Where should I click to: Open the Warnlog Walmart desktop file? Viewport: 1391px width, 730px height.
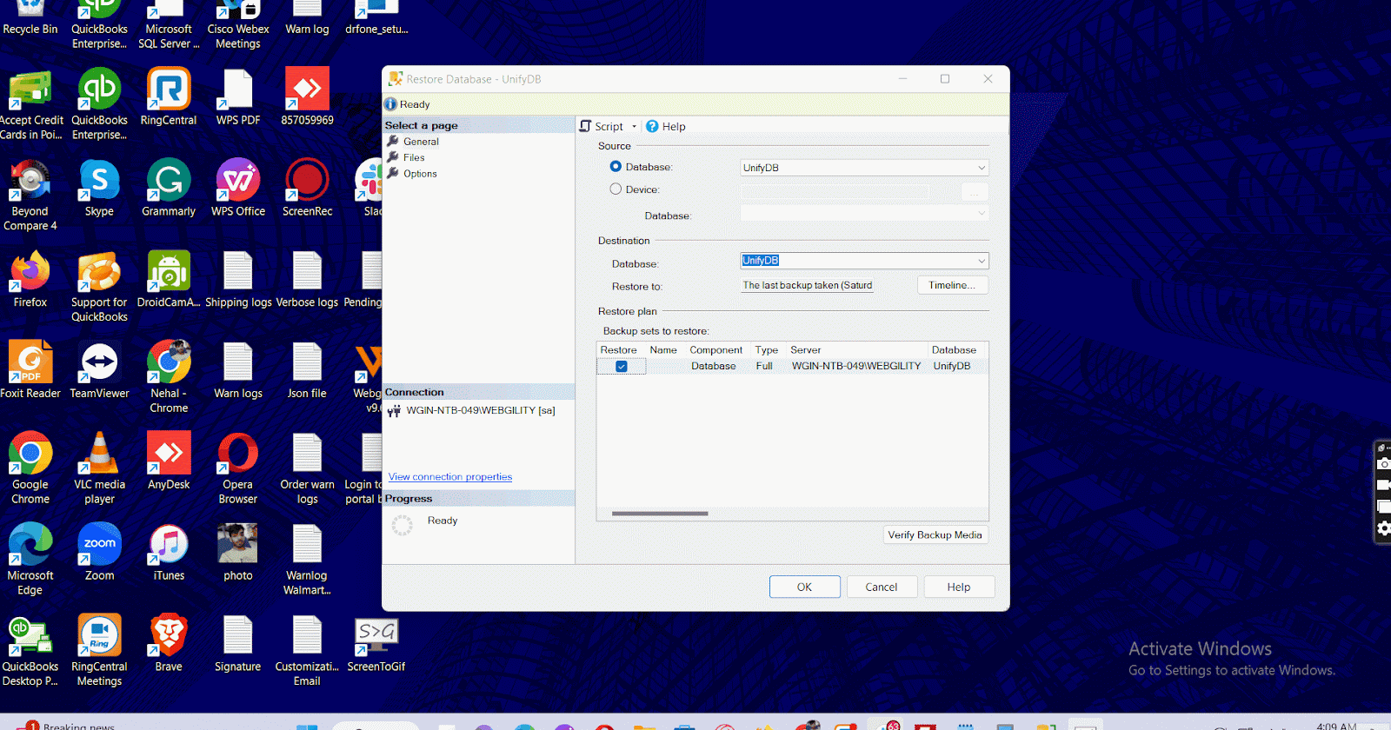coord(307,561)
